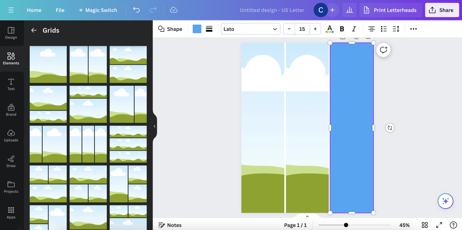
Task: Click the cloud save status icon
Action: click(174, 10)
